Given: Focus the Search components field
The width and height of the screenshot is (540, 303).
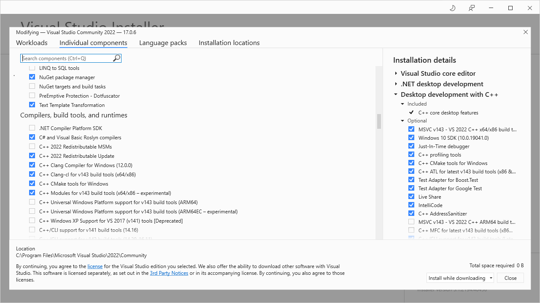Looking at the screenshot, I should pos(71,58).
